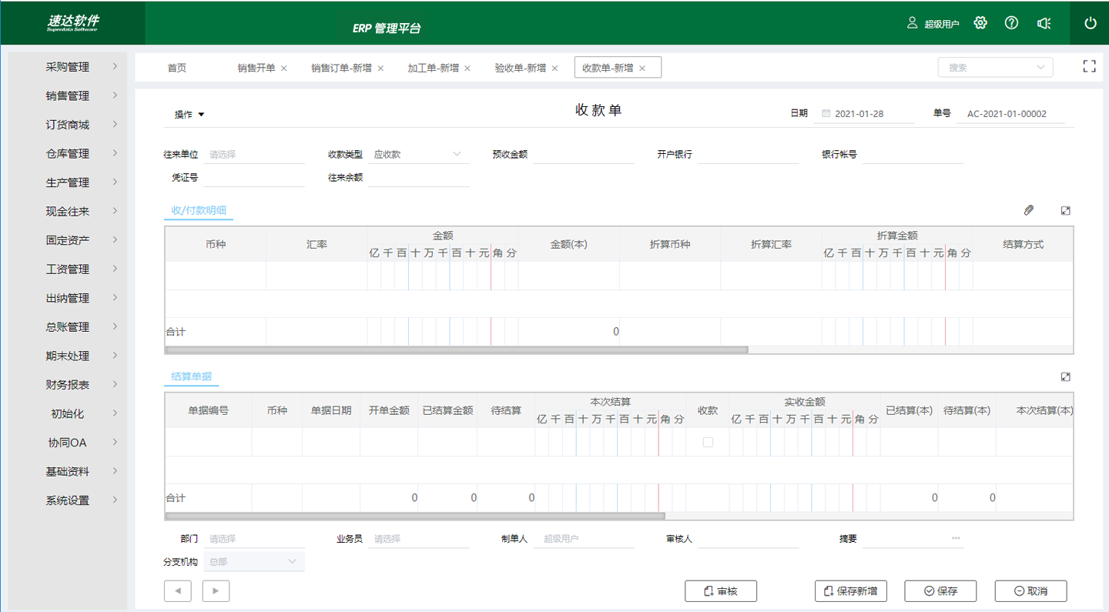The image size is (1109, 612).
Task: Toggle fullscreen with the expand icon
Action: [x=1089, y=66]
